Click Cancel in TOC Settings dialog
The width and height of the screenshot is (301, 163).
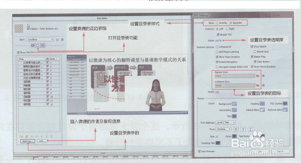pyautogui.click(x=280, y=152)
